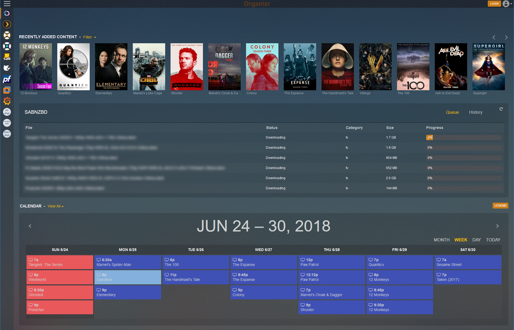This screenshot has width=514, height=330.
Task: Open the Ash vs Evil Dead poster
Action: (x=451, y=67)
